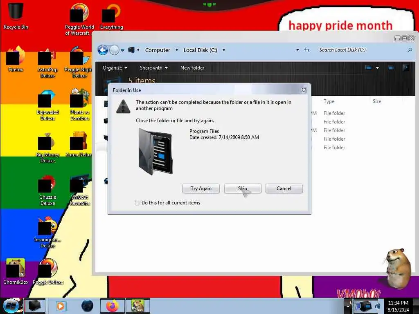The height and width of the screenshot is (314, 419).
Task: Click the Skip button
Action: click(x=243, y=188)
